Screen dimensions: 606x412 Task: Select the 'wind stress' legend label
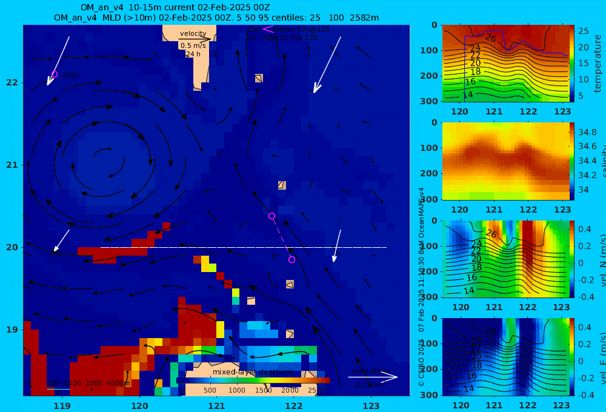[x=371, y=371]
